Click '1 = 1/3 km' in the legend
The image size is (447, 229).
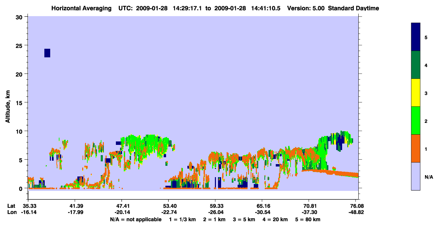(183, 219)
